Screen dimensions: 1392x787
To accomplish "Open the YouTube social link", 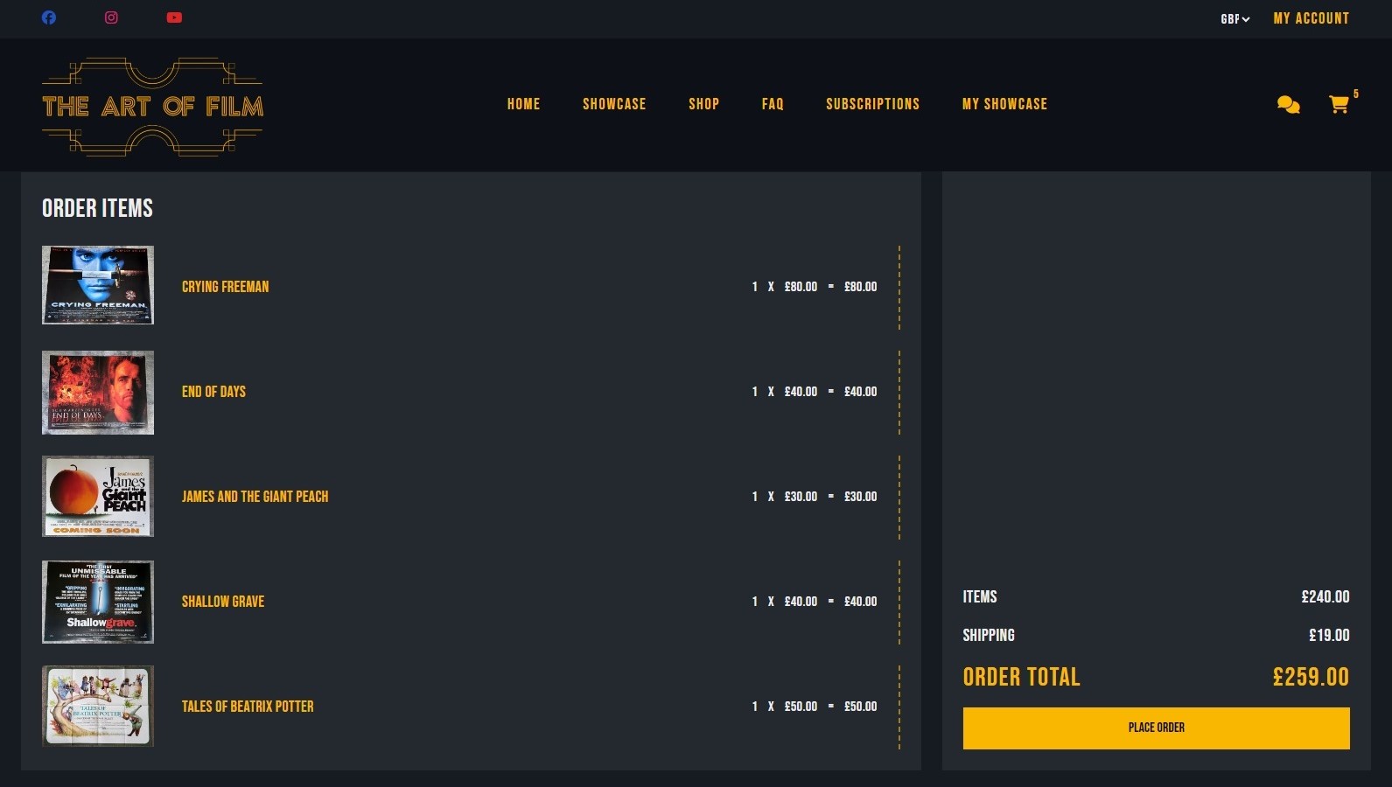I will click(x=174, y=17).
